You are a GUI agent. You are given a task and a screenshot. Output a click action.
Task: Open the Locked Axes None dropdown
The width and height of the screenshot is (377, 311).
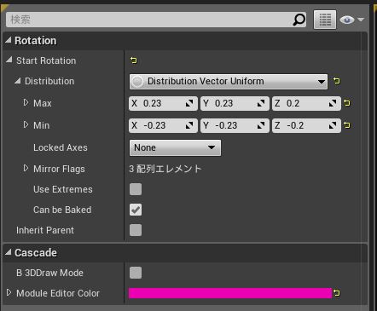tap(175, 147)
